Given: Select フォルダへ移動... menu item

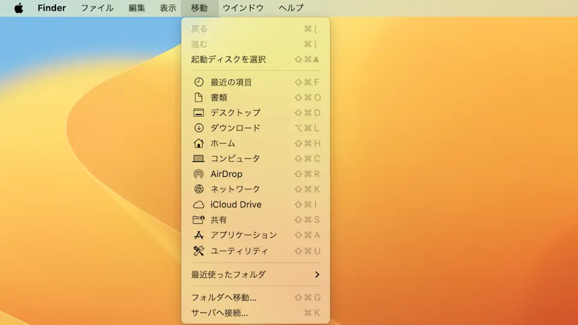Looking at the screenshot, I should (224, 297).
